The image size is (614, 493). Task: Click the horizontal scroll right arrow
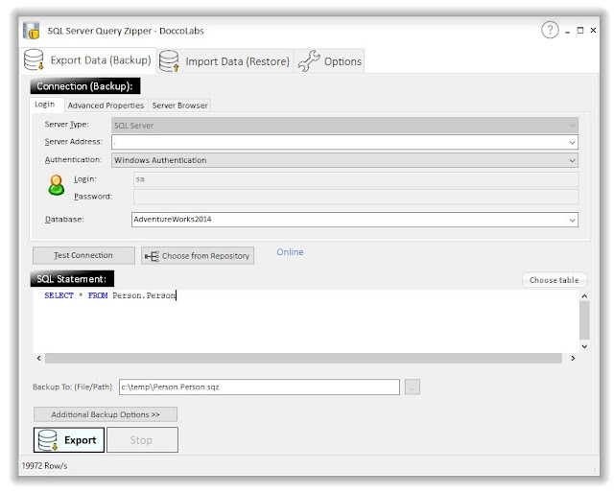coord(573,358)
